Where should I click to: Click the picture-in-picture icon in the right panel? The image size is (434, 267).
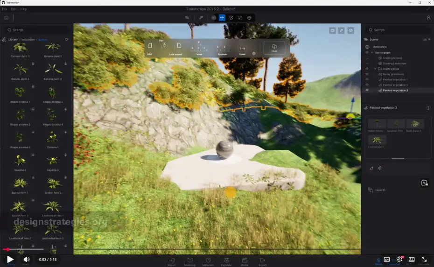[424, 183]
